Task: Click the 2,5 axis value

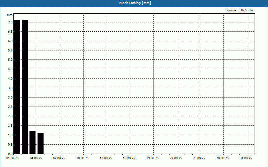Action: pos(10,107)
